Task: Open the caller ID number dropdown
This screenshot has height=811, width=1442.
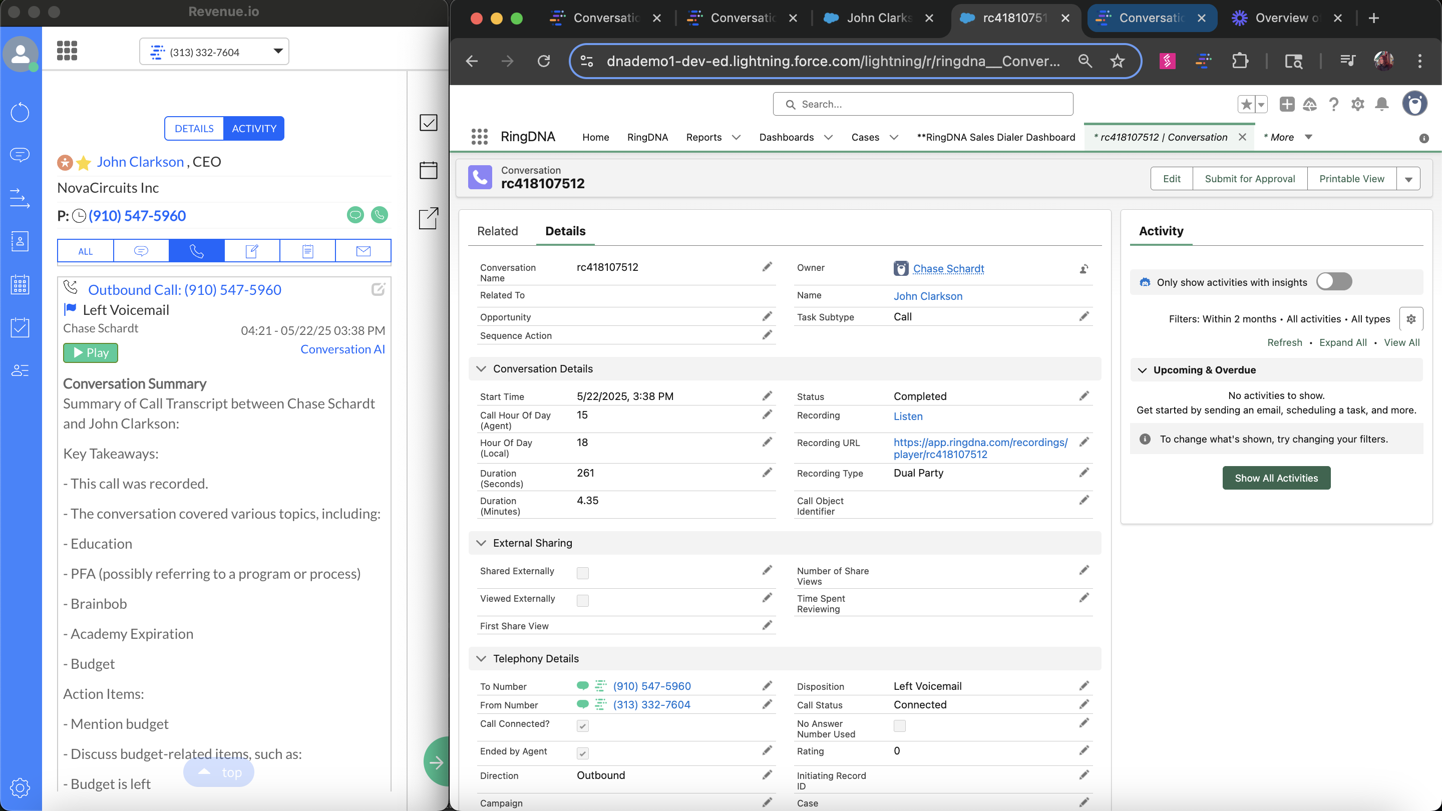Action: [x=214, y=52]
